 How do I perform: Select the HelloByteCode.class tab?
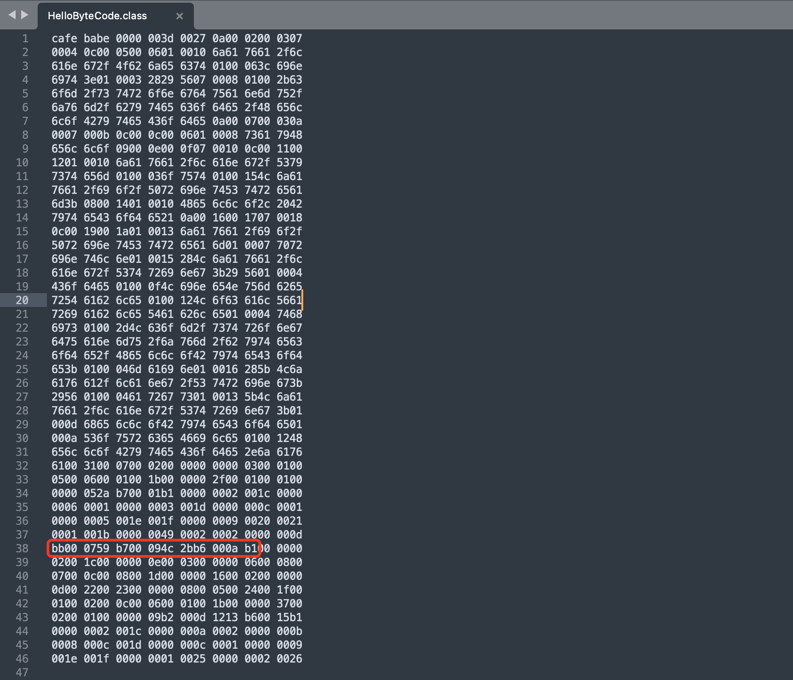[97, 16]
